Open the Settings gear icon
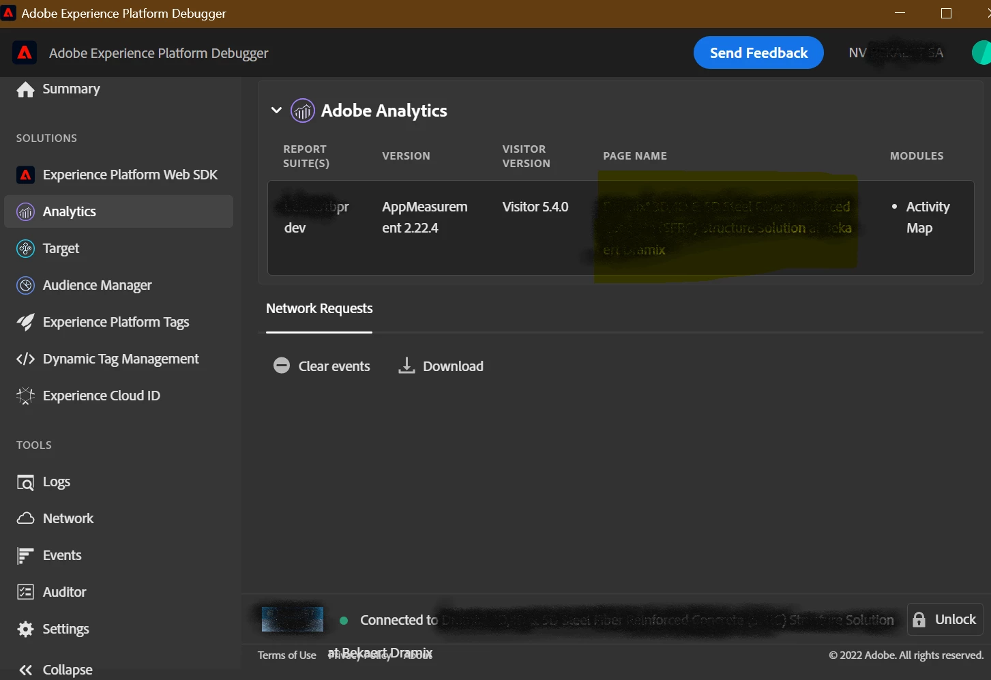991x680 pixels. click(25, 629)
